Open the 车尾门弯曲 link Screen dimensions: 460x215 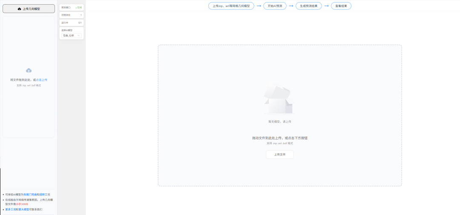coord(30,195)
